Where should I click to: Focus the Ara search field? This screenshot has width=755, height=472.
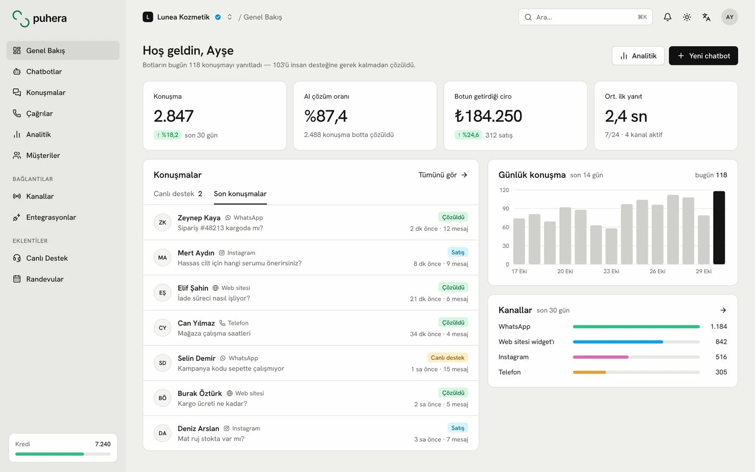tap(585, 17)
